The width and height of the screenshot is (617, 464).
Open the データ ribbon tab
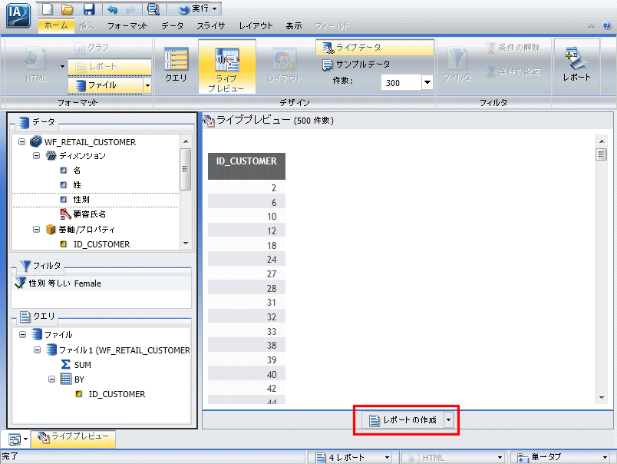click(x=173, y=26)
